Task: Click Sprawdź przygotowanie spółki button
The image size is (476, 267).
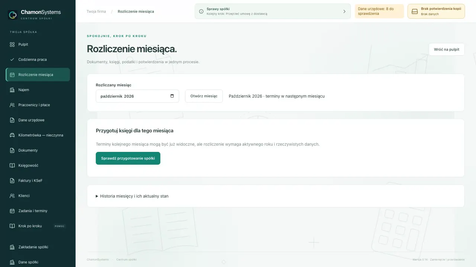Action: point(128,158)
